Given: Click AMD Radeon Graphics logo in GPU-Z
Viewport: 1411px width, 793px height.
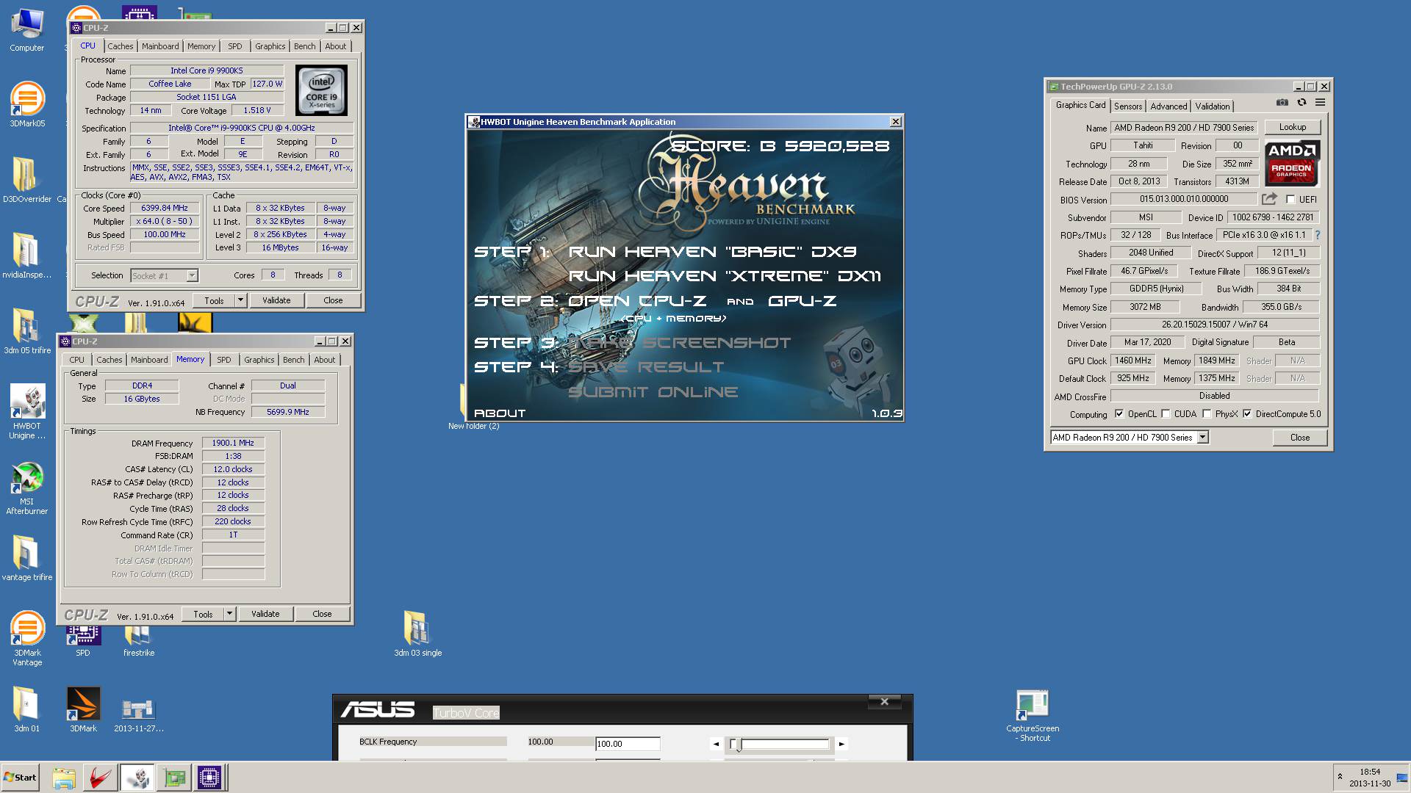Looking at the screenshot, I should click(1292, 163).
